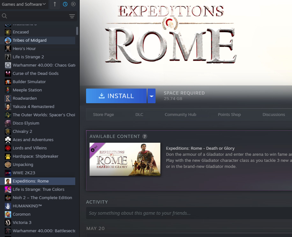Screen dimensions: 292x237
Task: Select the Chivalry 2 shield icon
Action: pyautogui.click(x=8, y=131)
